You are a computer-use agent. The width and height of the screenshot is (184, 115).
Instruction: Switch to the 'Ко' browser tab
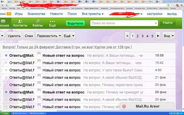(x=152, y=2)
